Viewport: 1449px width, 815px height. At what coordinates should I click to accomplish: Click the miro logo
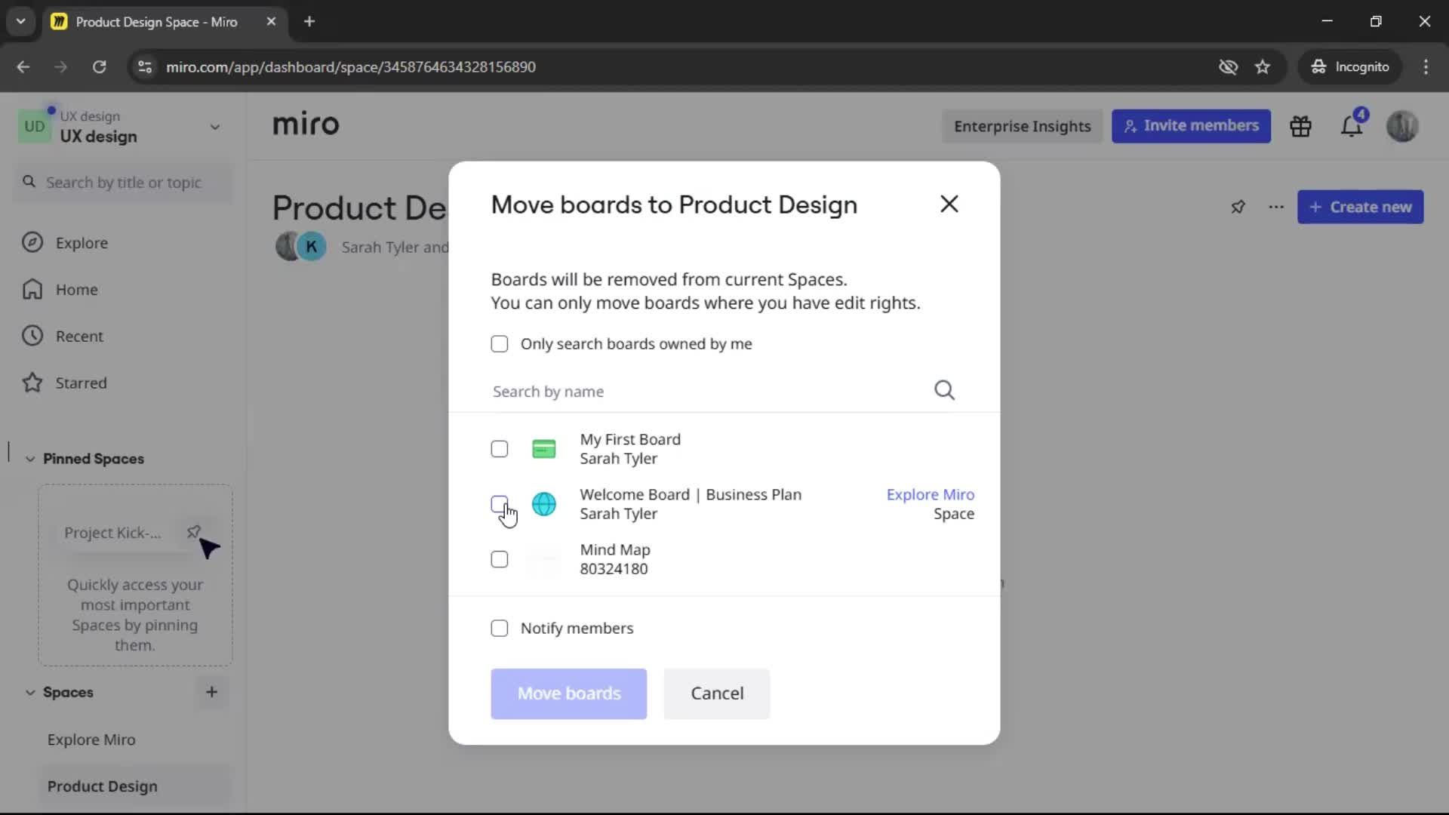pos(306,124)
